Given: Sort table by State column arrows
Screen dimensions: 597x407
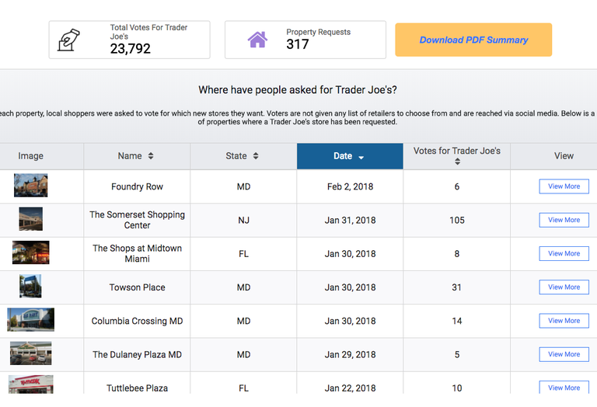Looking at the screenshot, I should [256, 156].
